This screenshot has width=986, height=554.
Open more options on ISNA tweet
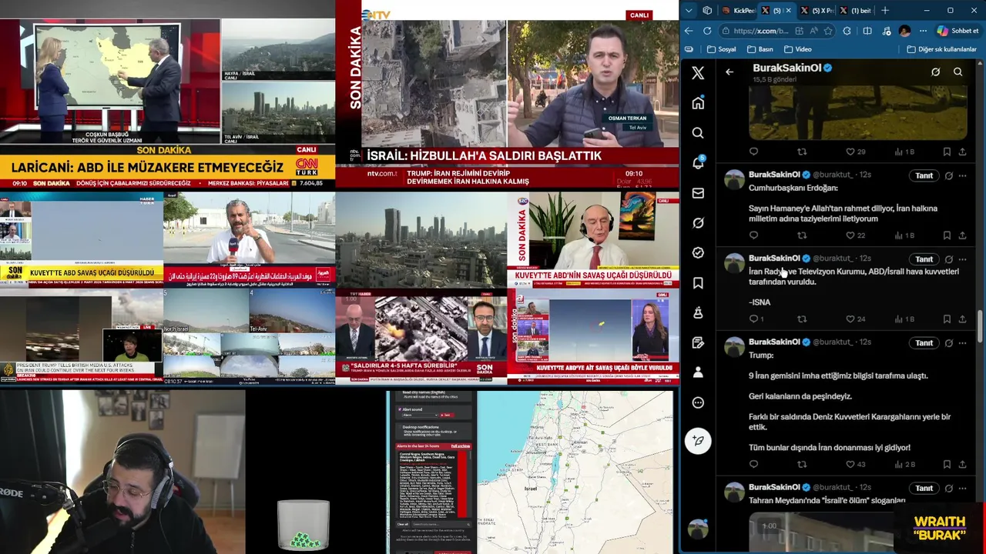tap(962, 259)
